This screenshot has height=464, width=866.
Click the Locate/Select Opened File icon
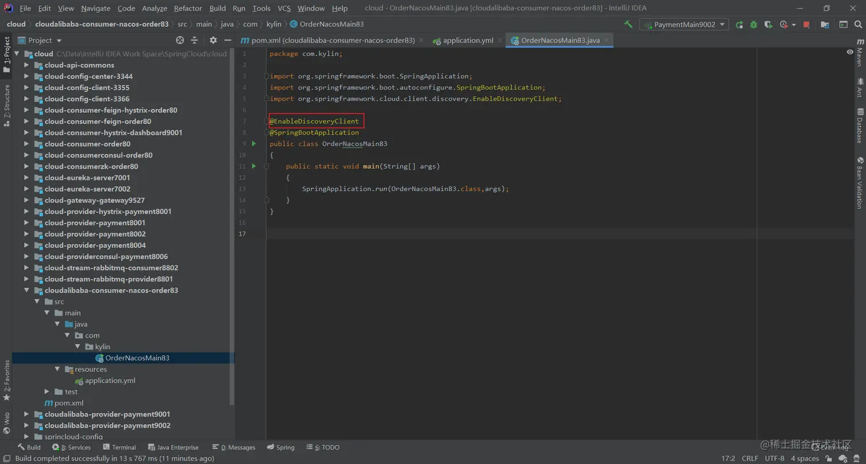click(x=180, y=40)
